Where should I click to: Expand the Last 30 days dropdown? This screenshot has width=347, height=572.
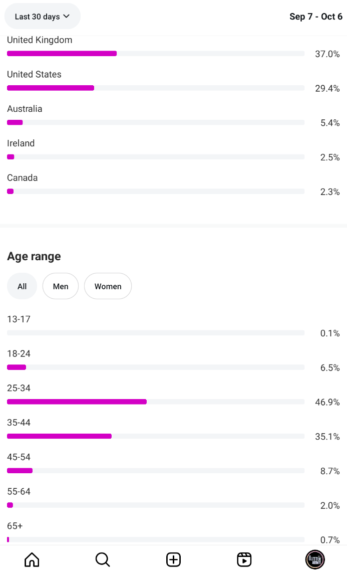click(x=42, y=17)
